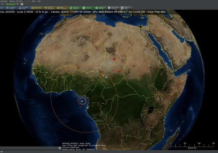Screen dimensions: 218x153
Task: Open Mounts & Weapons toolbar button
Action: [x=75, y=8]
